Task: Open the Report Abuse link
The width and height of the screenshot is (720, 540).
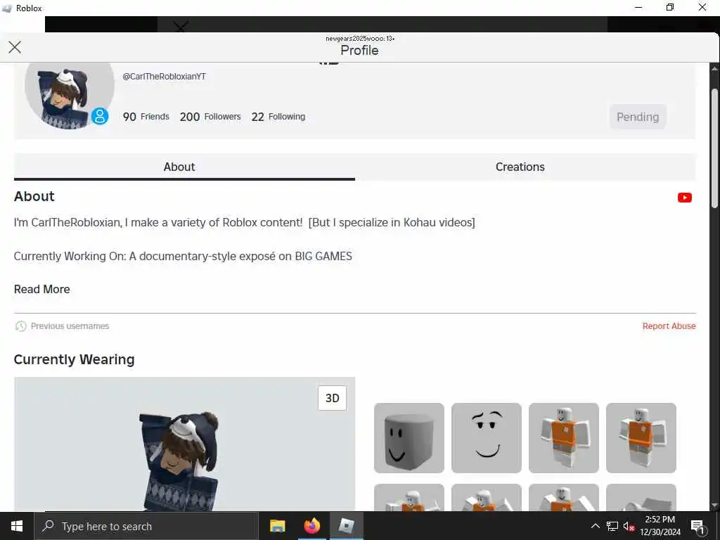Action: coord(669,326)
